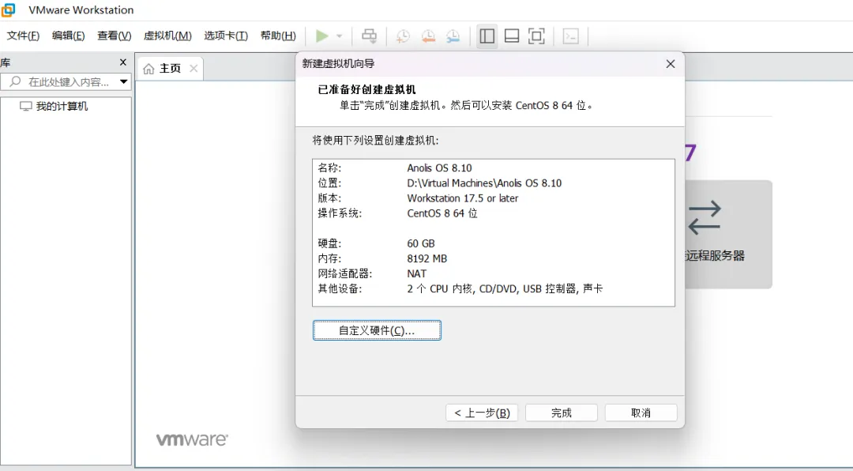Image resolution: width=853 pixels, height=471 pixels.
Task: Switch to the 主页 tab
Action: point(170,69)
